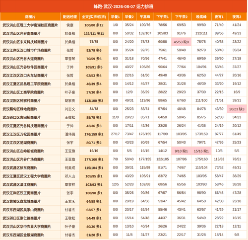
Task: Select row 武汉洪山区理工大学南湖校区商圈片
Action: tap(124, 25)
